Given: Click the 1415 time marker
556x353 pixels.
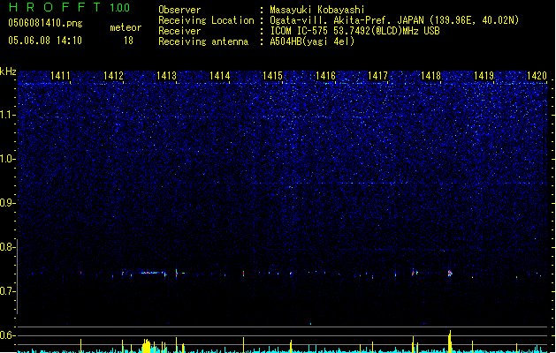Looking at the screenshot, I should [x=272, y=76].
